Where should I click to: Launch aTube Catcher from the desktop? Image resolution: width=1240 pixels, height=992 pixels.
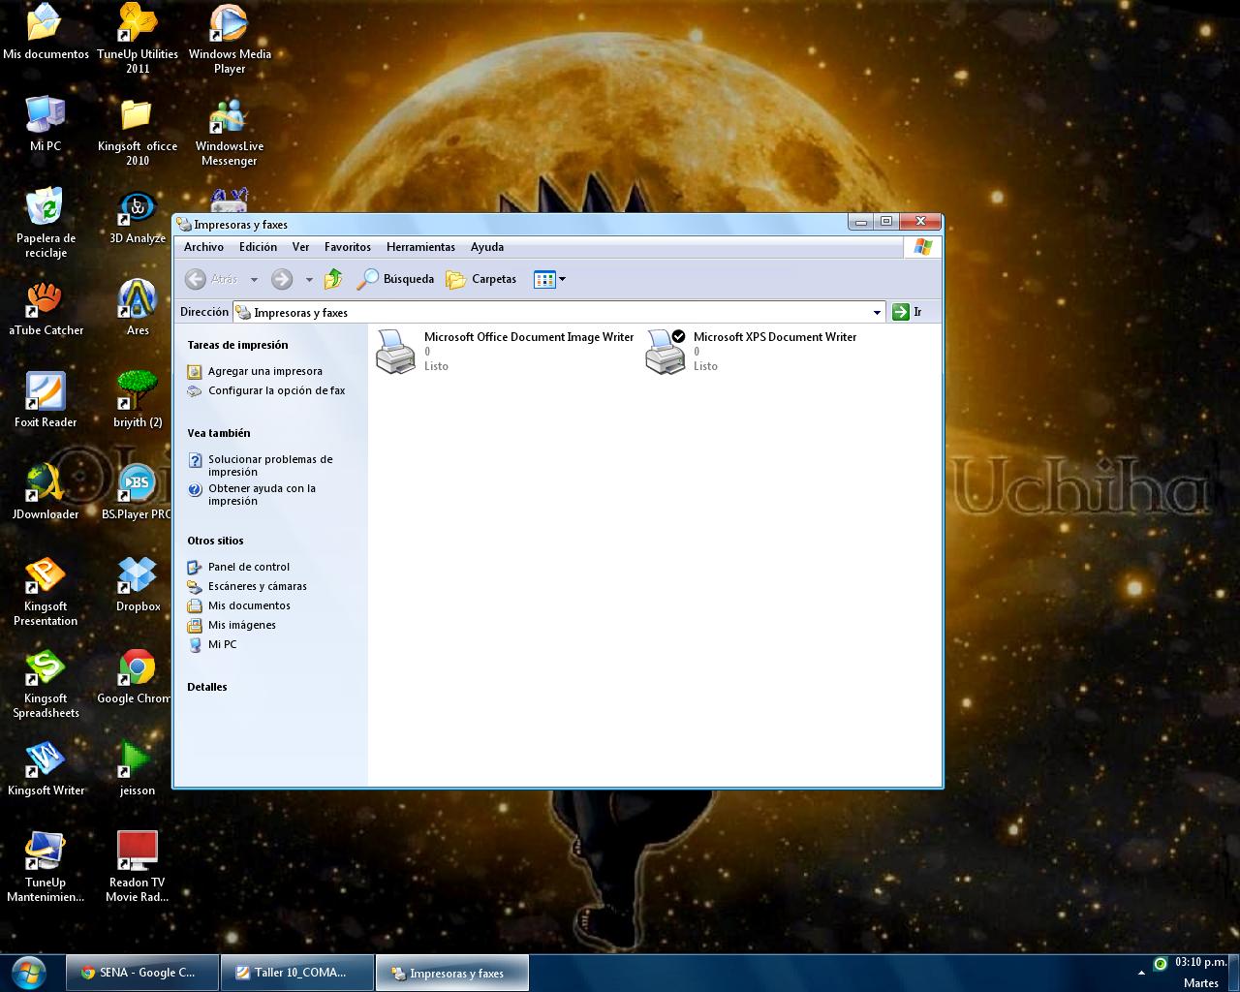pyautogui.click(x=46, y=300)
